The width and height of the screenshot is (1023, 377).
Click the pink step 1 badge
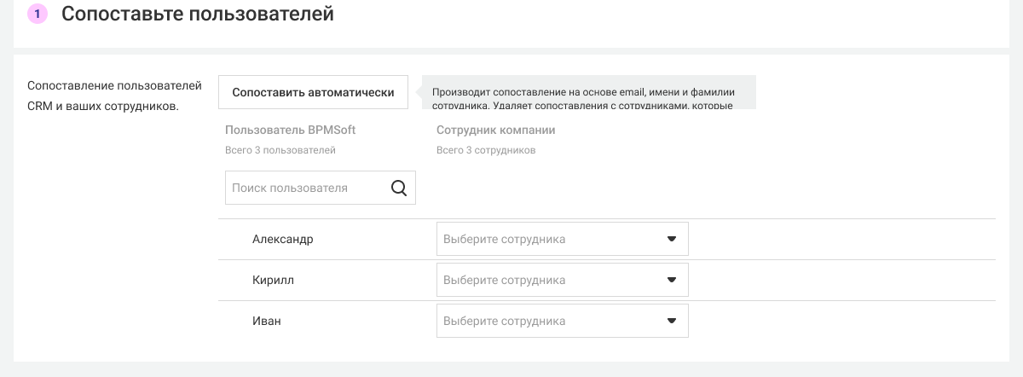38,14
